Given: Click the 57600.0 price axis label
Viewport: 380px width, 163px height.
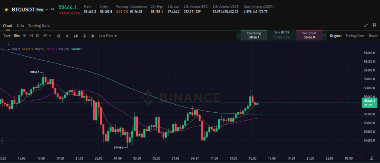Looking at the screenshot, I should point(369,140).
